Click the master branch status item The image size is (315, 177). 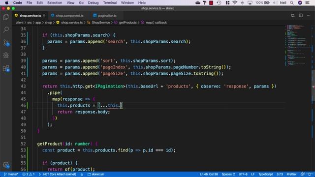(11, 174)
